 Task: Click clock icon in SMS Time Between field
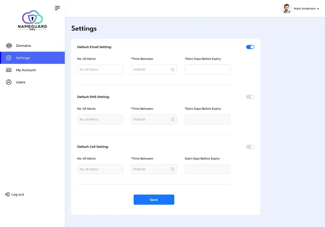173,119
